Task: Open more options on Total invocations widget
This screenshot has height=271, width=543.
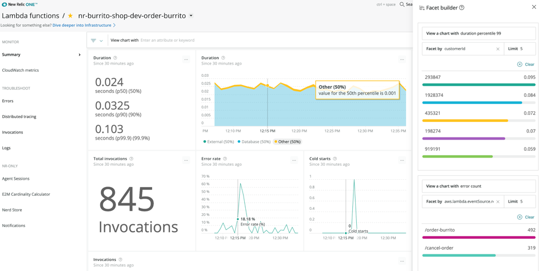Action: 186,160
